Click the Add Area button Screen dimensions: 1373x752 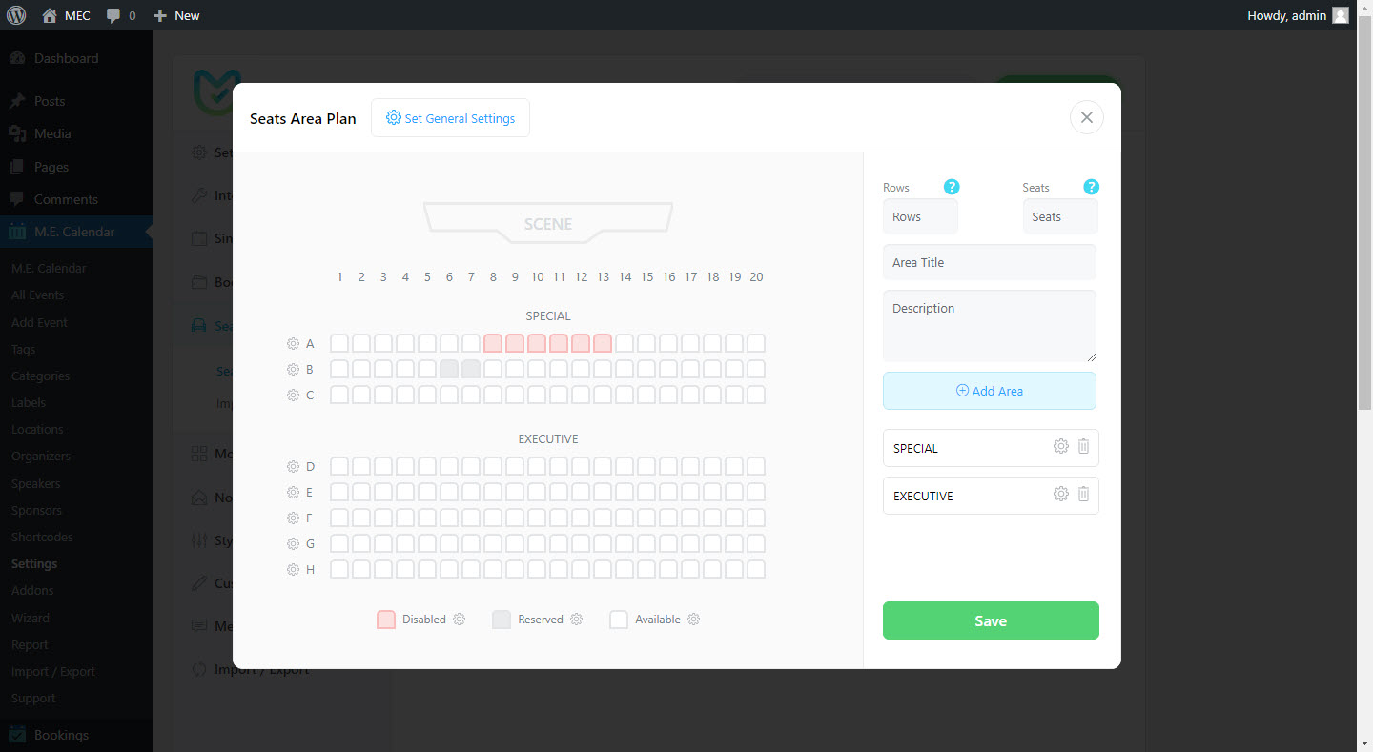click(989, 391)
